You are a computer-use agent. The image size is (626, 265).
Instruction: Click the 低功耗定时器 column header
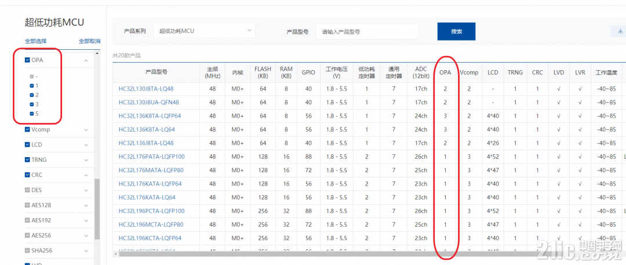tap(366, 72)
